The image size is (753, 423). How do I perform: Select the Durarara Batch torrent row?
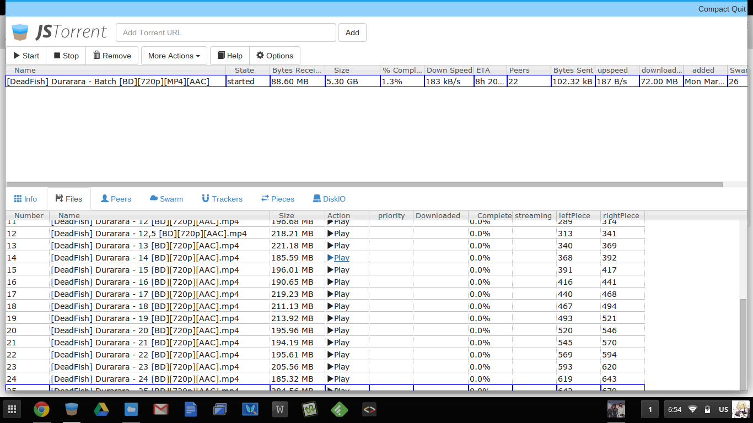376,82
